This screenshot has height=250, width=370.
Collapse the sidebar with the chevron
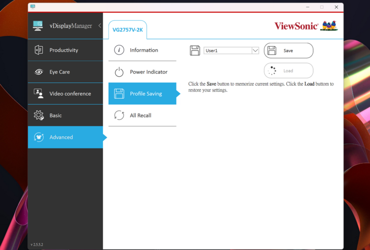pyautogui.click(x=100, y=26)
